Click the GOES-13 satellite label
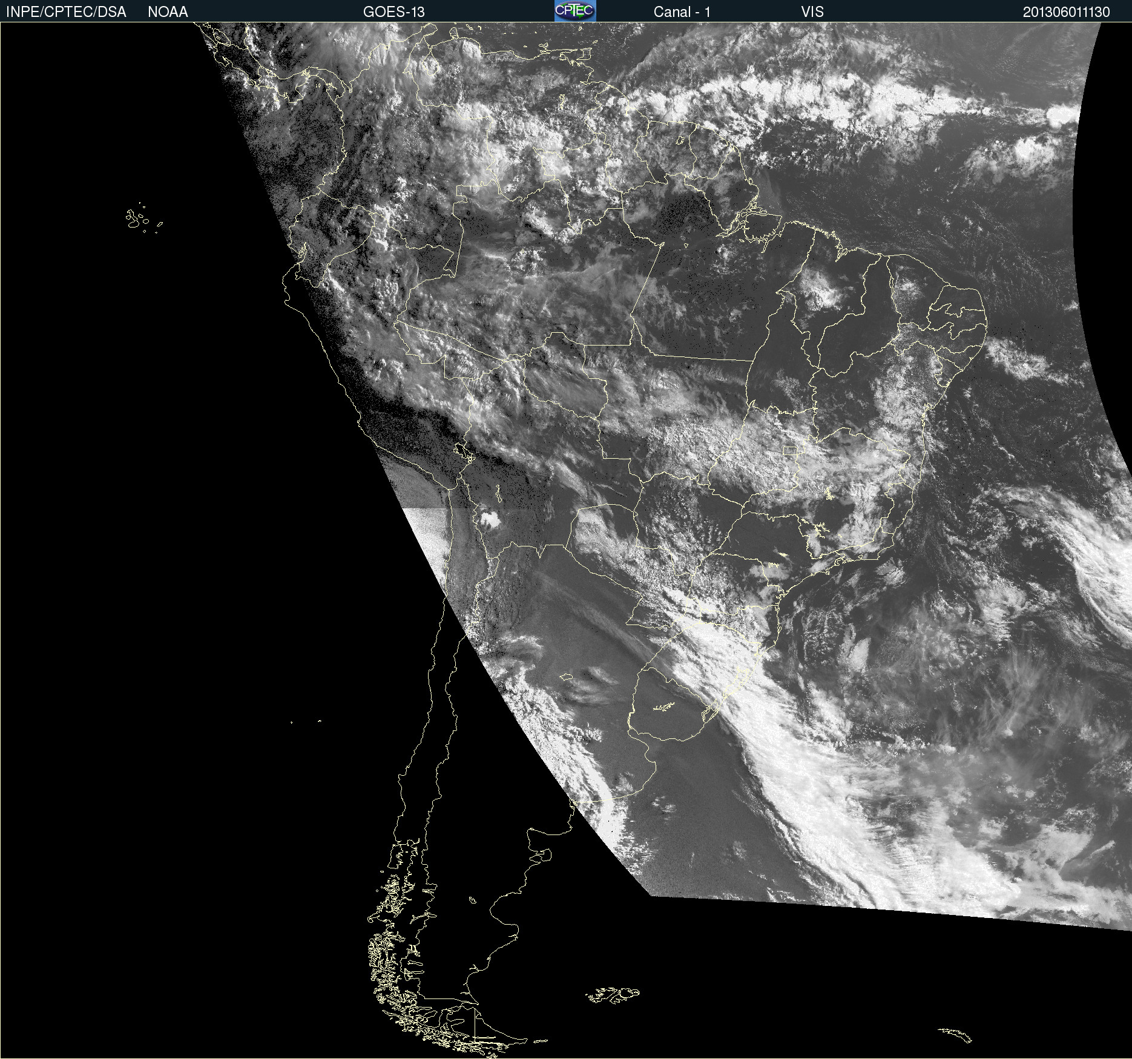The height and width of the screenshot is (1059, 1132). point(393,12)
